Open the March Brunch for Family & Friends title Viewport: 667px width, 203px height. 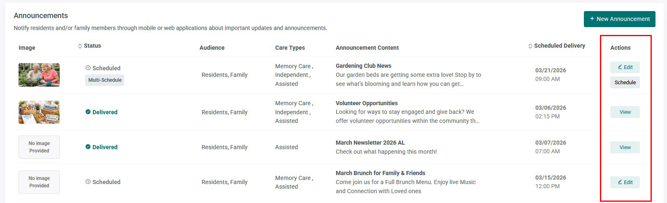click(x=381, y=173)
